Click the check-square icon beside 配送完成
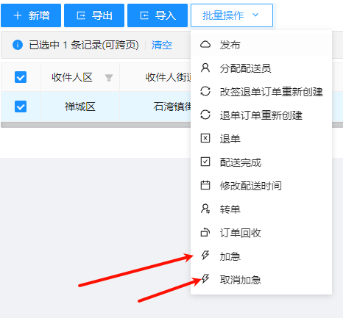 pos(205,162)
